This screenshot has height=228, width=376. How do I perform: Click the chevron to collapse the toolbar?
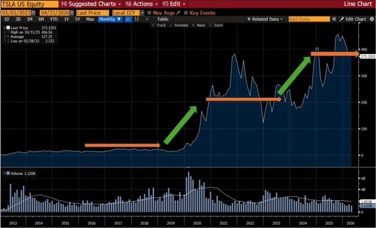click(334, 19)
